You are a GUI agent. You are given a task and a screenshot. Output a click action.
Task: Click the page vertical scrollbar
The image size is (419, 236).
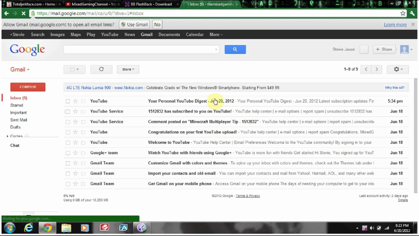[x=416, y=135]
